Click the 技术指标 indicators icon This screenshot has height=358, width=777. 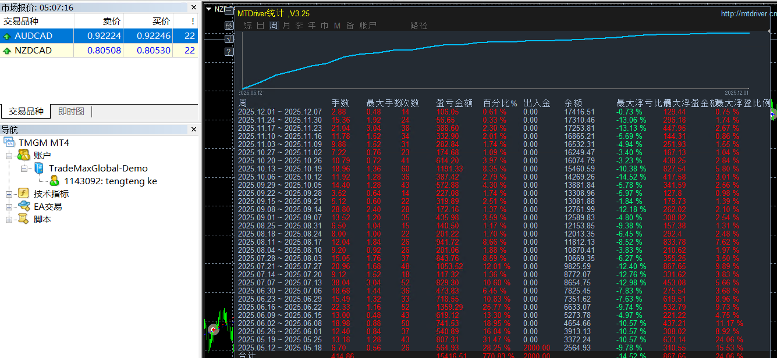[23, 194]
